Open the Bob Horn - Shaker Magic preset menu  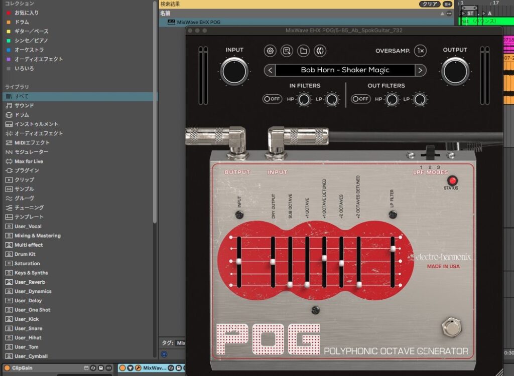tap(345, 70)
